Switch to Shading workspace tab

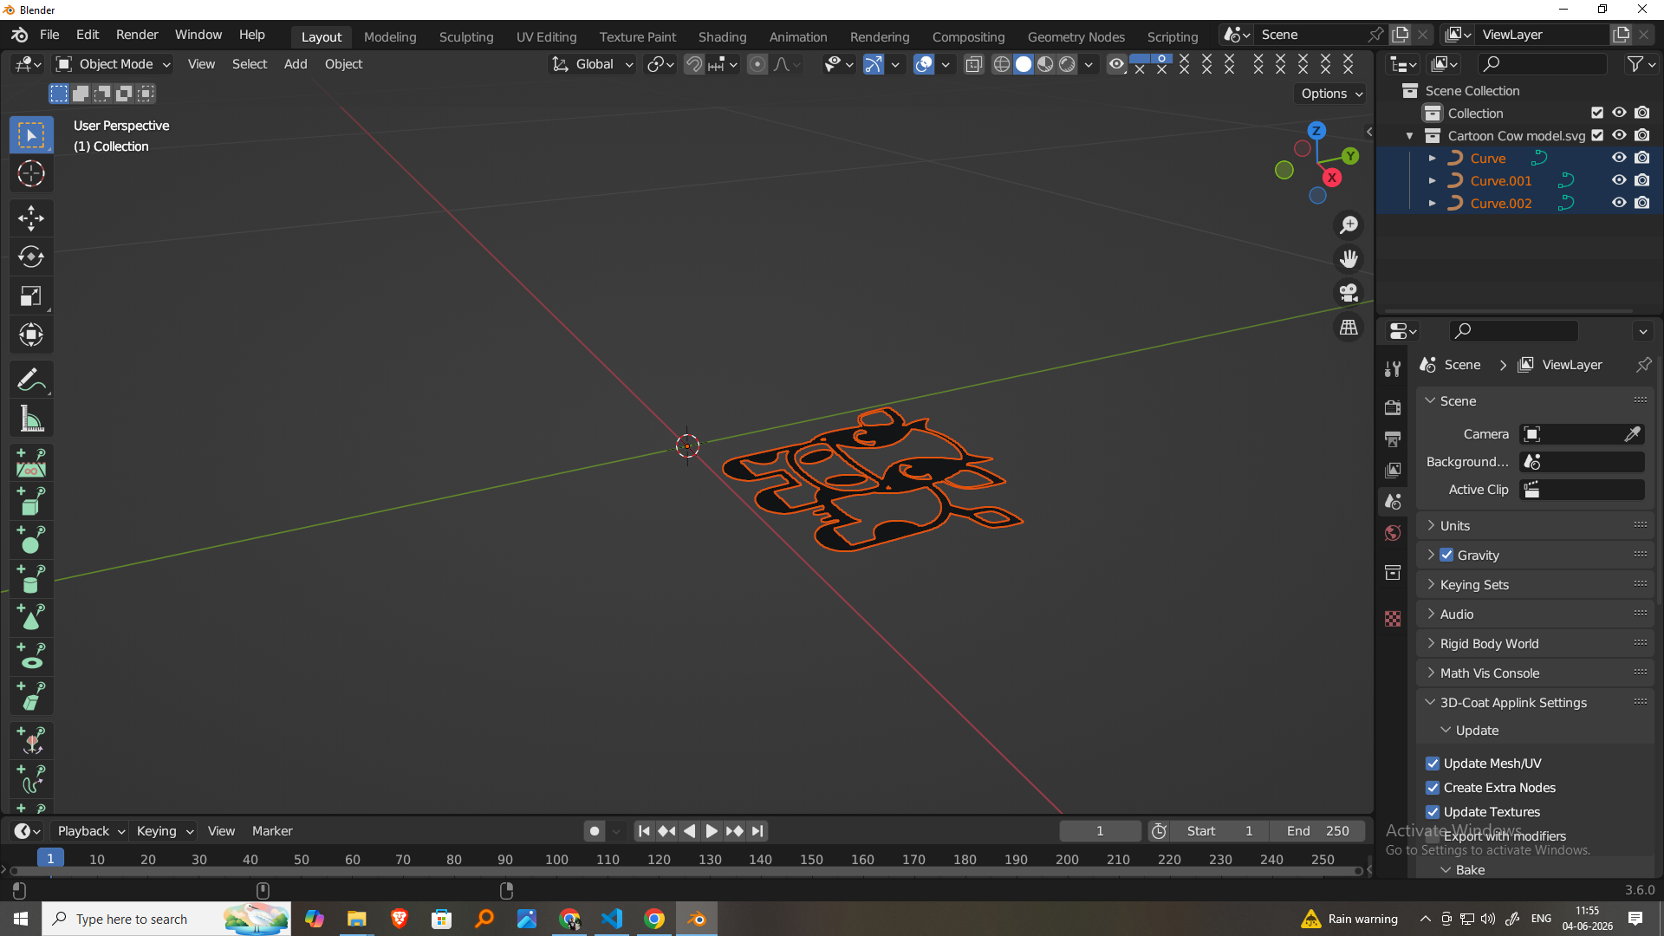tap(722, 36)
